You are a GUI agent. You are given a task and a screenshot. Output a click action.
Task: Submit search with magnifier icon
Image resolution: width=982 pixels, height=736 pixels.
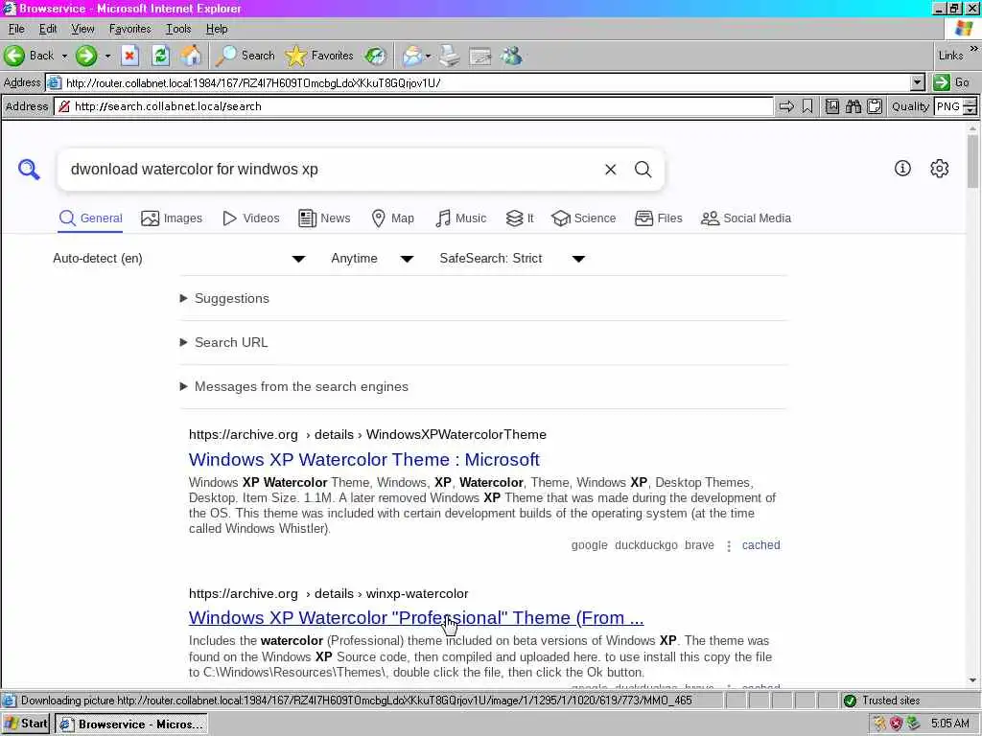[643, 169]
